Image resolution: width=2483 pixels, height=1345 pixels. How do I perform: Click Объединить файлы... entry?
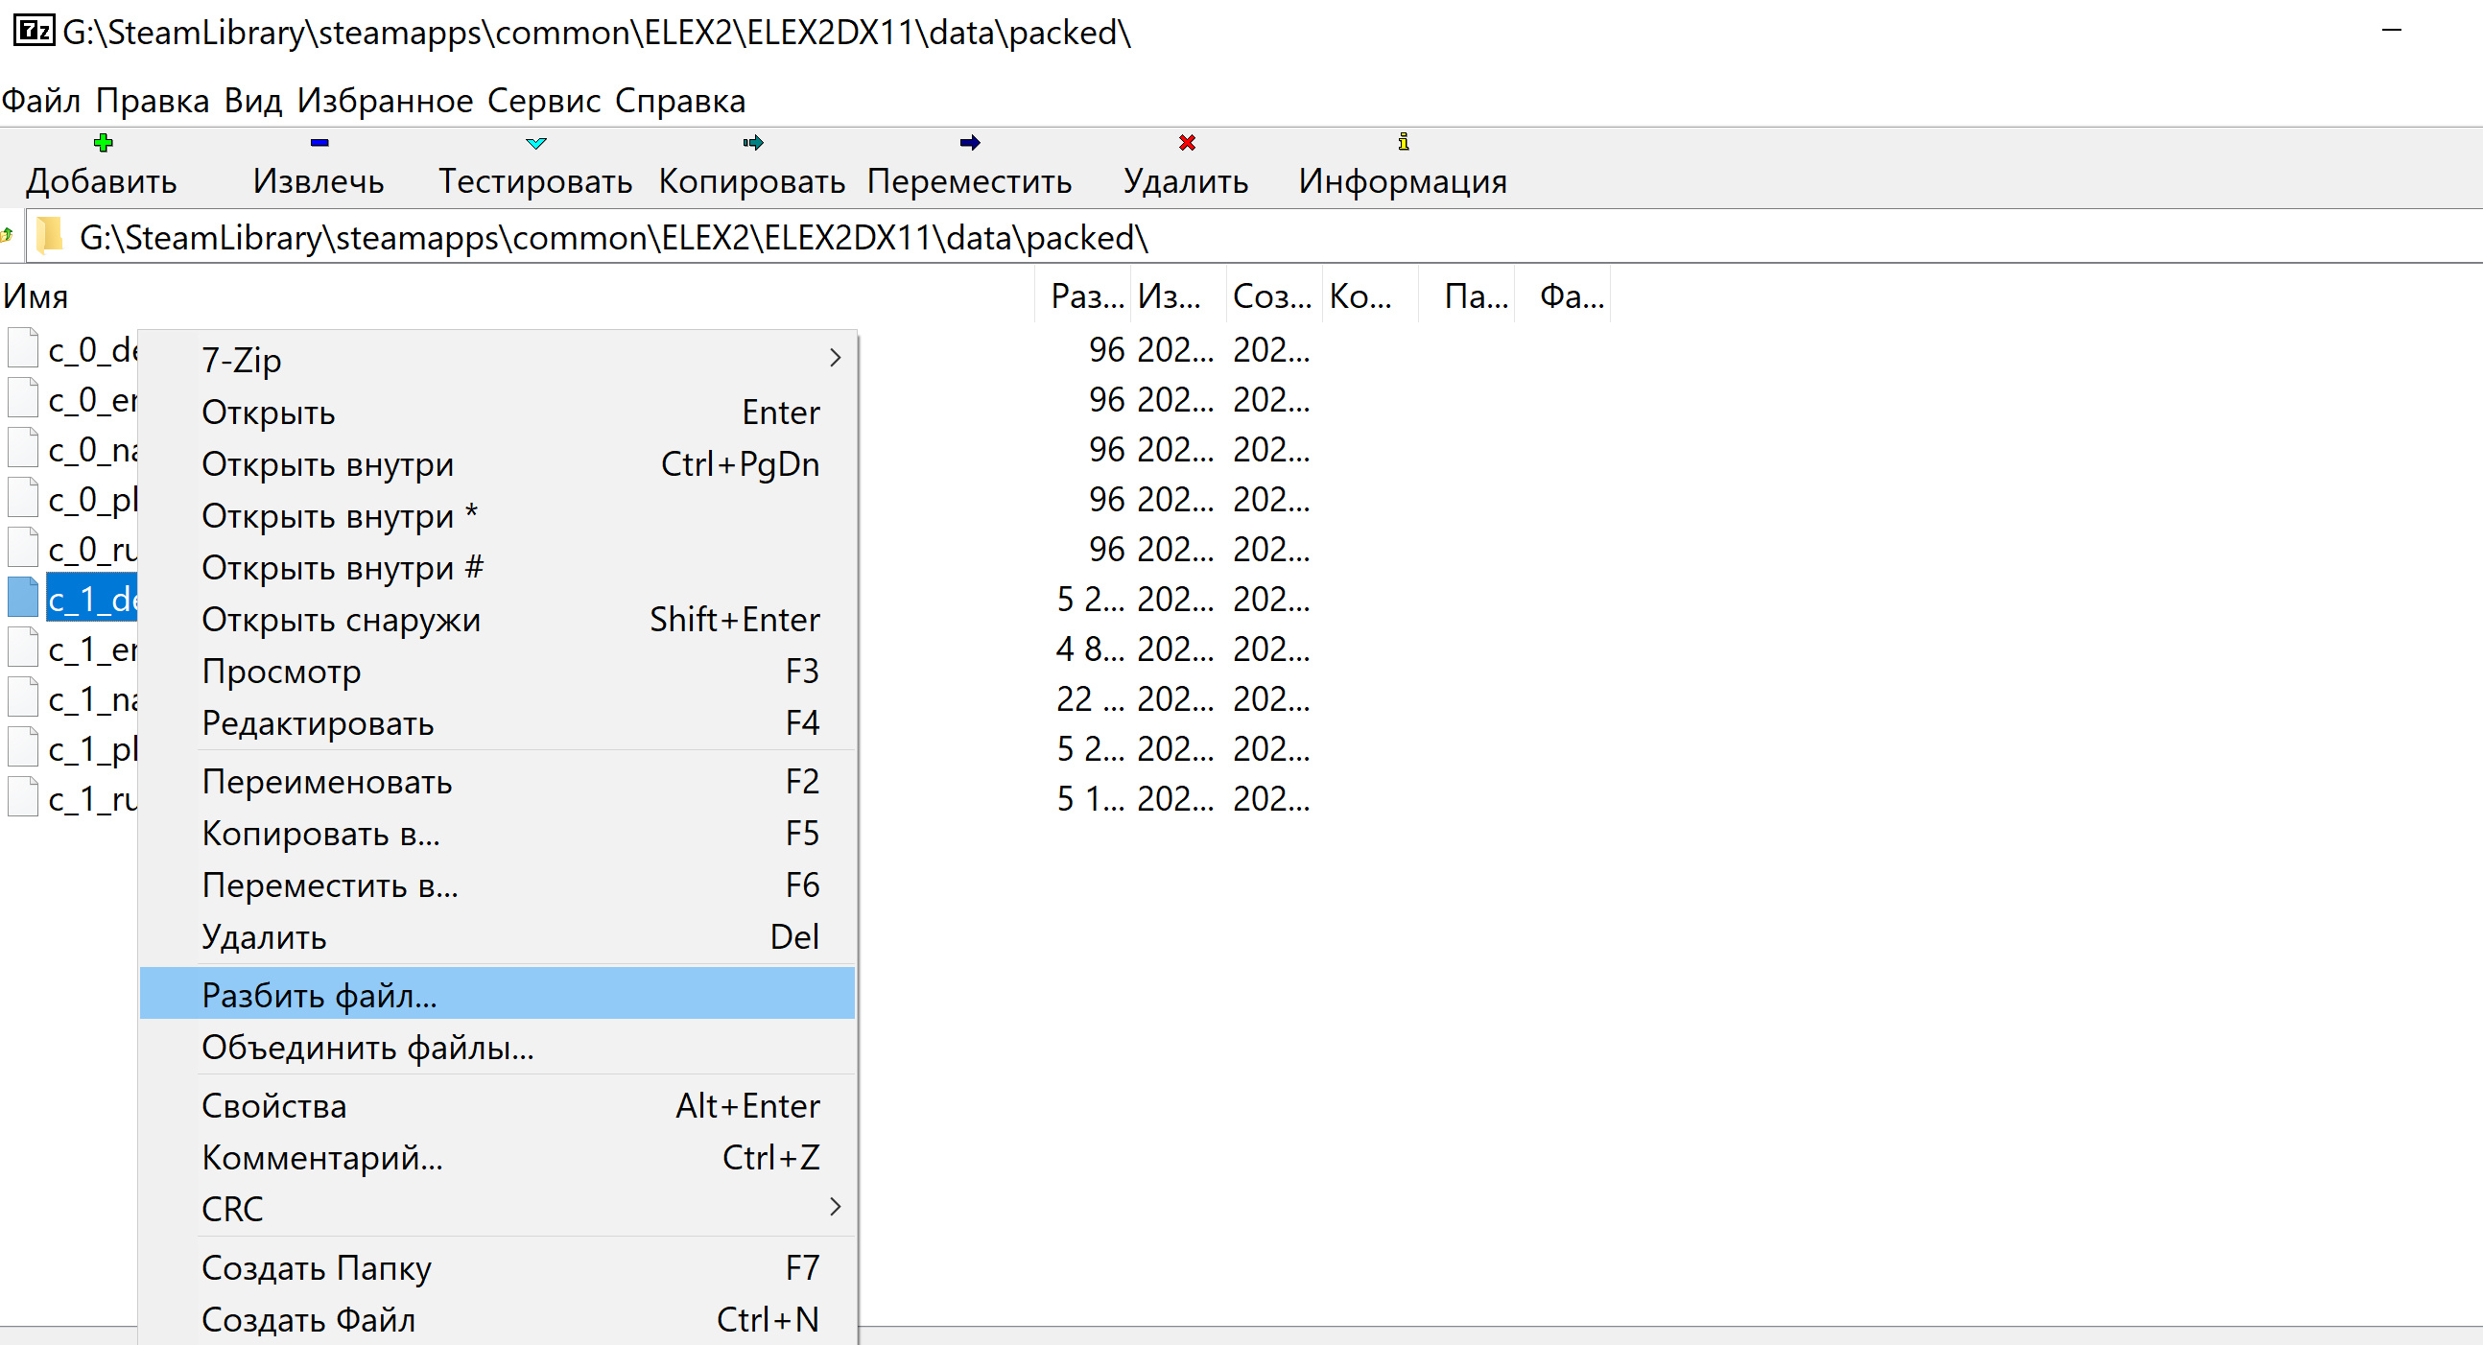click(x=497, y=1046)
